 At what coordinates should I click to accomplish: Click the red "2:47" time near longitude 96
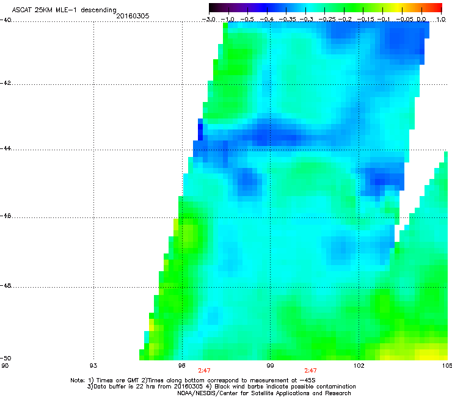[204, 371]
